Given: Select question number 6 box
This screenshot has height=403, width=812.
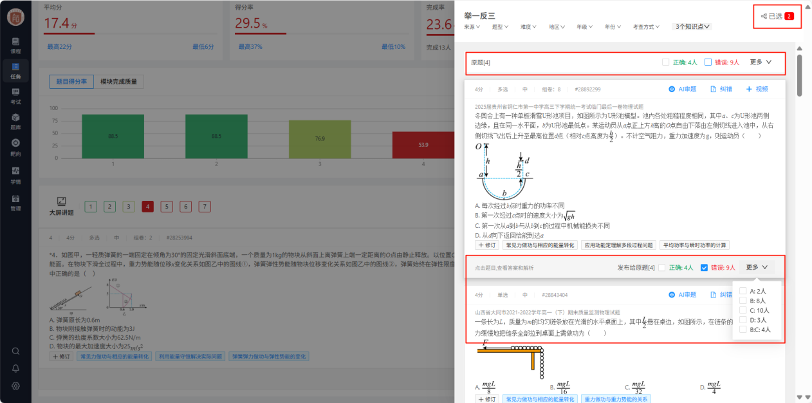Looking at the screenshot, I should click(185, 207).
